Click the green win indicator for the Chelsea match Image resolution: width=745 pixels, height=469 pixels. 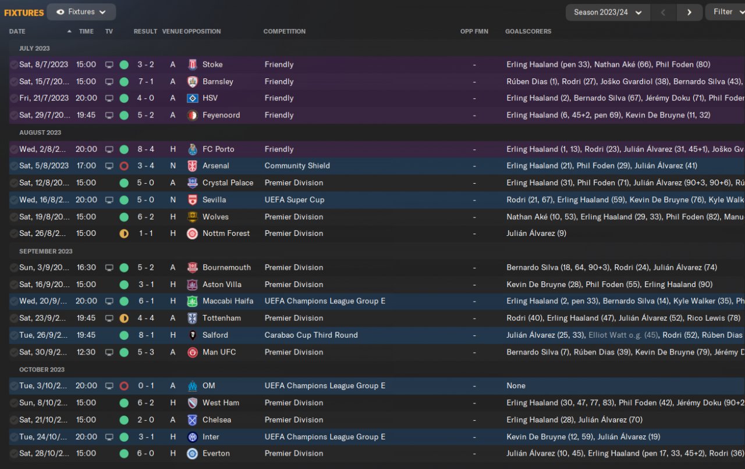pos(124,420)
